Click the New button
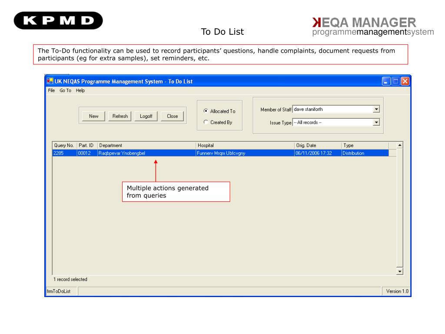This screenshot has width=445, height=334. coord(94,116)
